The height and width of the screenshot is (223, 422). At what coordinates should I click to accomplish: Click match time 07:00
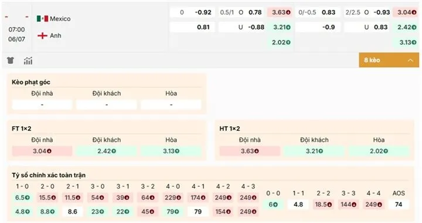coord(16,29)
